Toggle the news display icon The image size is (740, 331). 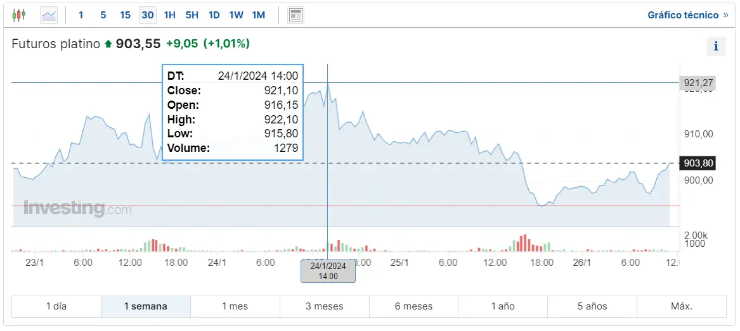295,15
